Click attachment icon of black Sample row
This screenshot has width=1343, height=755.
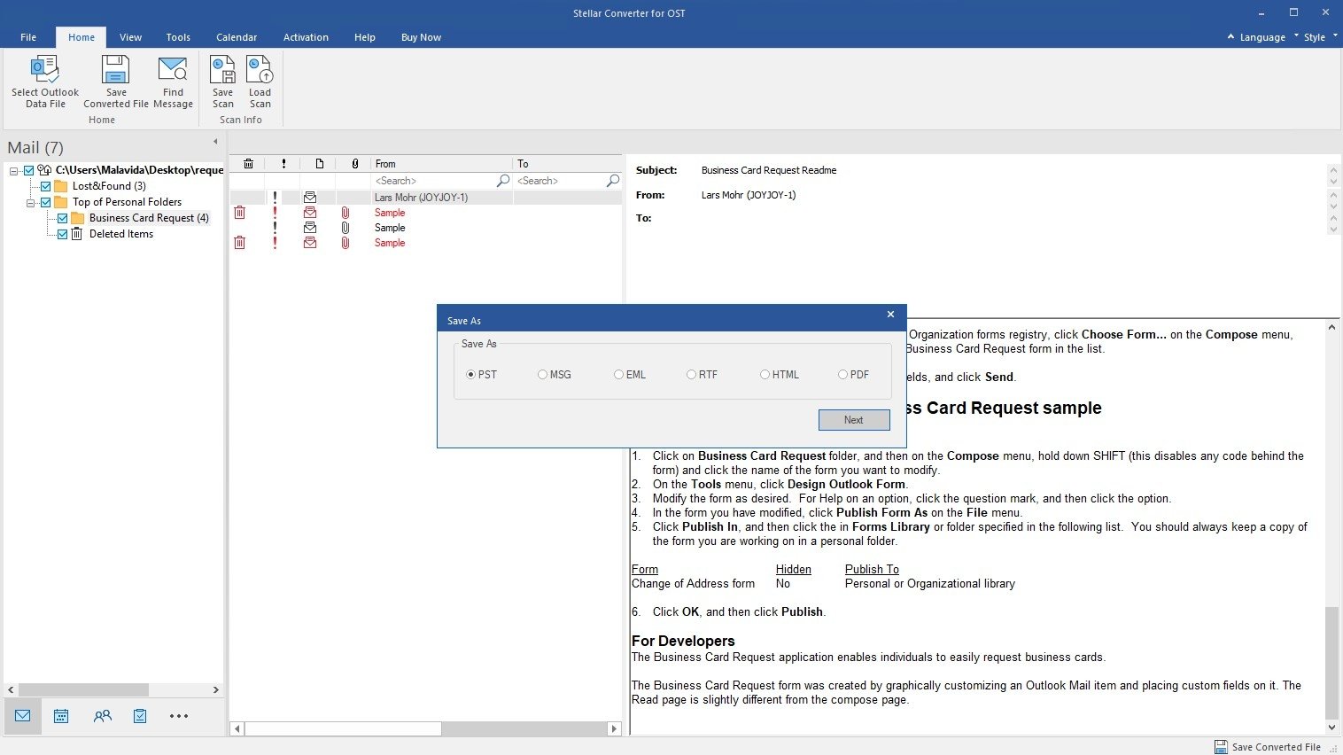coord(345,228)
